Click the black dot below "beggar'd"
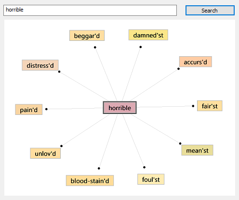 (x=95, y=47)
